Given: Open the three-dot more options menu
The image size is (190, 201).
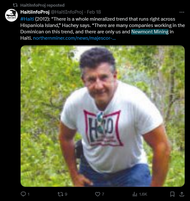Looking at the screenshot, I should tap(182, 12).
